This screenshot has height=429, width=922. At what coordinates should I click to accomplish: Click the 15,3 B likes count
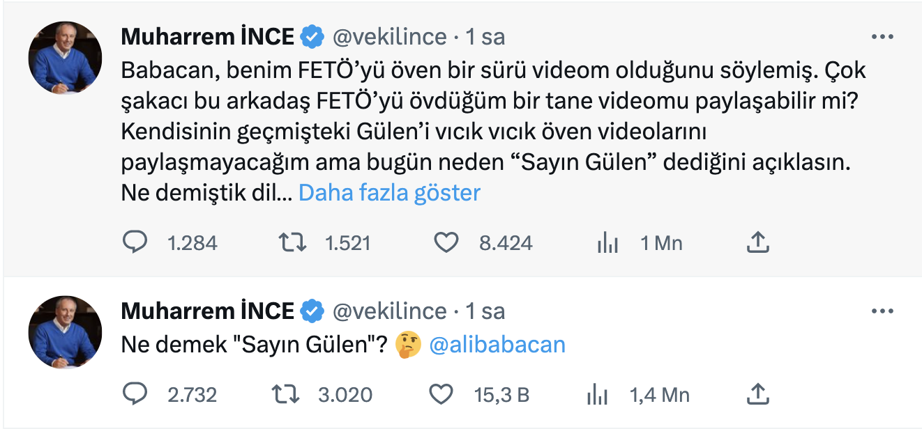503,393
